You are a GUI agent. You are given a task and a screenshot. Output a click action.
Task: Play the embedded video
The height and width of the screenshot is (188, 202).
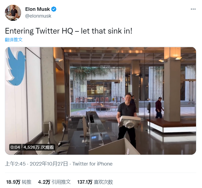pos(100,101)
